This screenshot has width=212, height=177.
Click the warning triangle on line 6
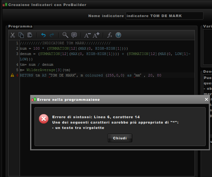[12, 75]
